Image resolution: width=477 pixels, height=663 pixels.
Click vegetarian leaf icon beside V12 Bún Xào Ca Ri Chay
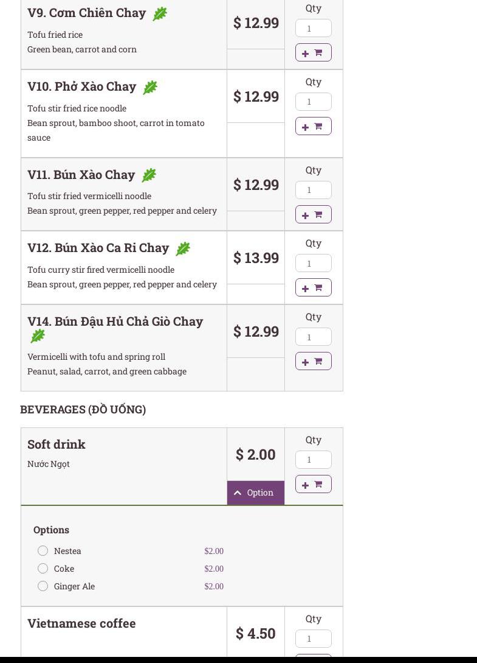point(183,248)
